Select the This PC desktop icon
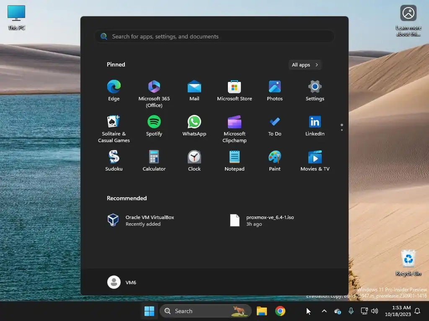The image size is (429, 321). tap(16, 18)
